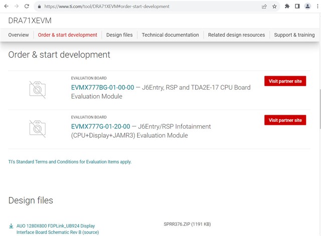This screenshot has height=236, width=321.
Task: Select Order & start development tab
Action: [67, 35]
